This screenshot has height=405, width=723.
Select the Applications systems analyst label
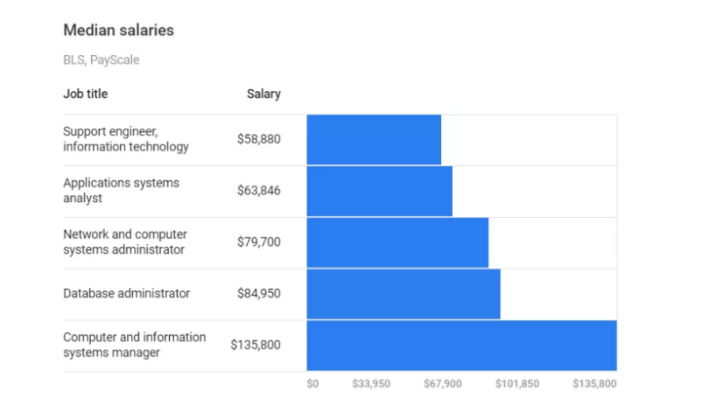click(121, 191)
